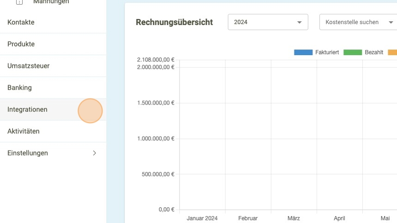This screenshot has width=397, height=223.
Task: Click the 1.000.000,00 € axis label
Action: [x=156, y=138]
